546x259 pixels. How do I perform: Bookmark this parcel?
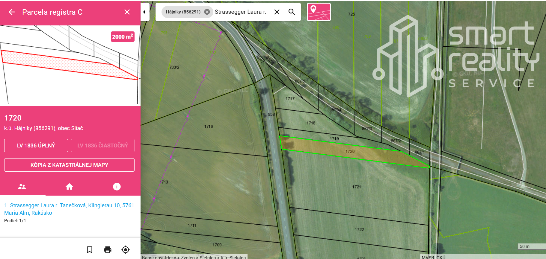click(x=90, y=250)
